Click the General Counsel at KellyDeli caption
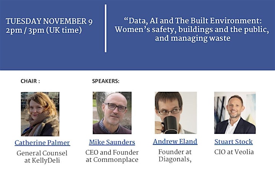275x184 pixels. point(42,156)
